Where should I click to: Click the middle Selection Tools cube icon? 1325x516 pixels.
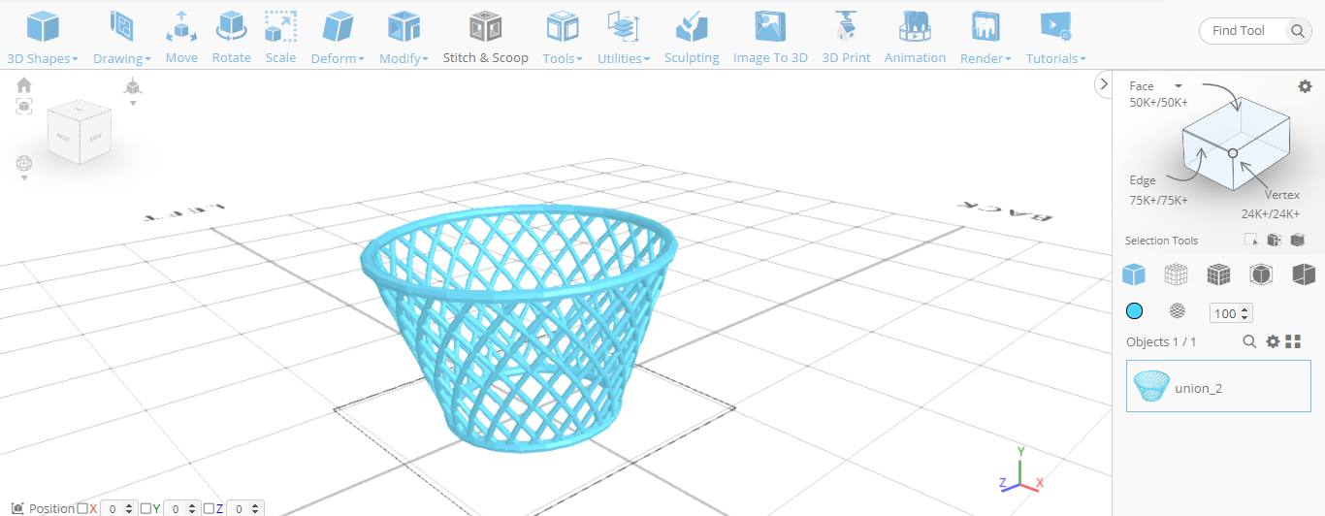(1274, 241)
